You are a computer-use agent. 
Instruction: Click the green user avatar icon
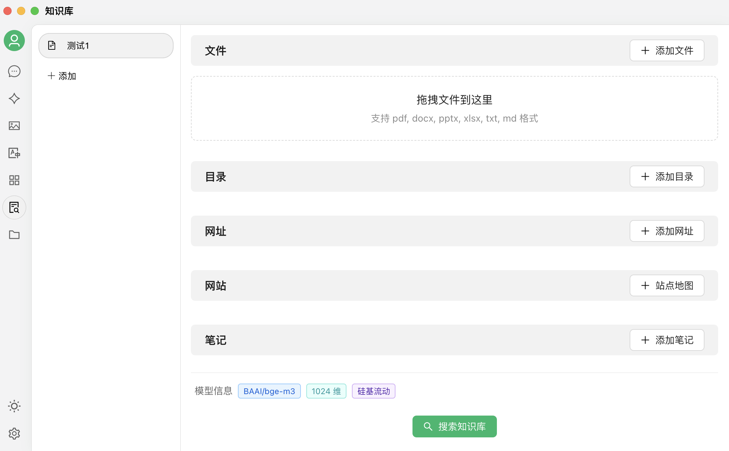pyautogui.click(x=14, y=41)
